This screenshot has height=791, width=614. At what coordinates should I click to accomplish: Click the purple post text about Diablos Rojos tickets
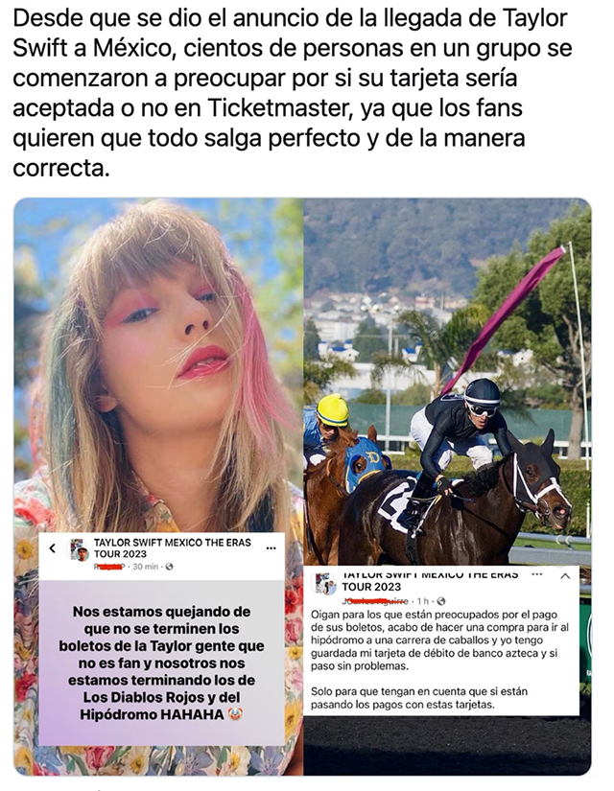(x=161, y=663)
